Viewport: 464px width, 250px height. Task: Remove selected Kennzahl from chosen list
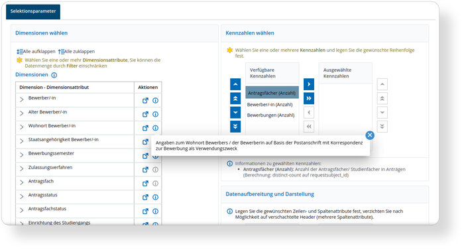pyautogui.click(x=309, y=113)
